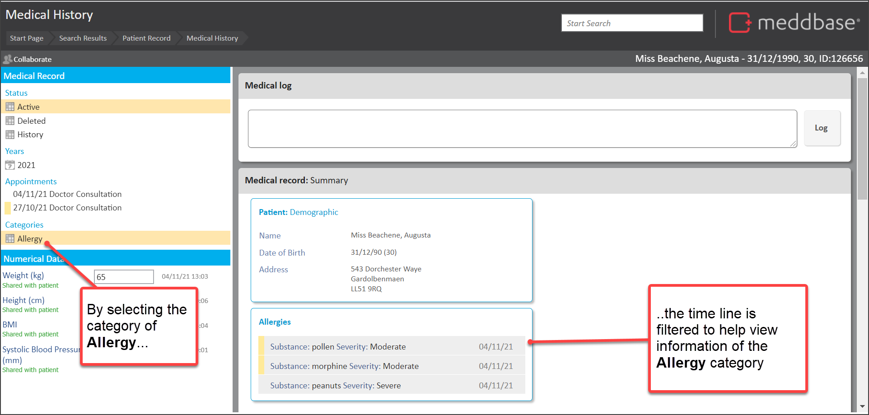Click the Deleted status grid icon
Viewport: 869px width, 415px height.
[x=10, y=121]
